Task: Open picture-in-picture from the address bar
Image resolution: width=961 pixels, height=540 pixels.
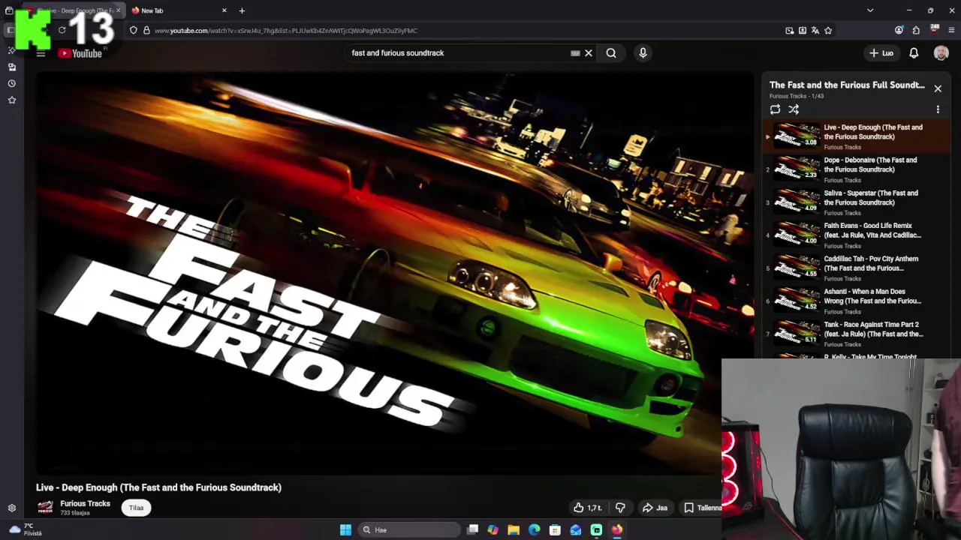Action: [x=789, y=31]
